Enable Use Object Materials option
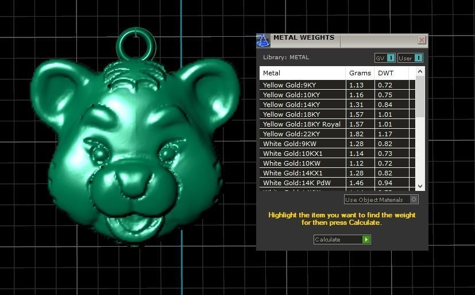This screenshot has height=295, width=475. [414, 200]
